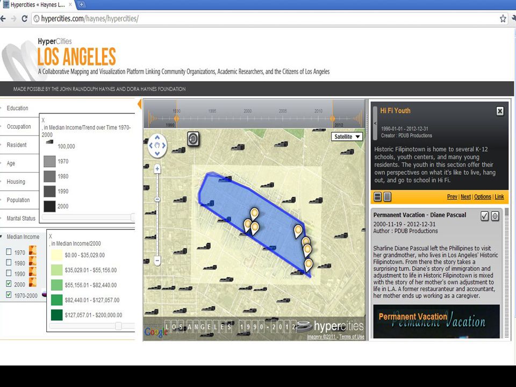
Task: Click the $0.00 - $35,029.00 yellow swatch
Action: pyautogui.click(x=56, y=255)
